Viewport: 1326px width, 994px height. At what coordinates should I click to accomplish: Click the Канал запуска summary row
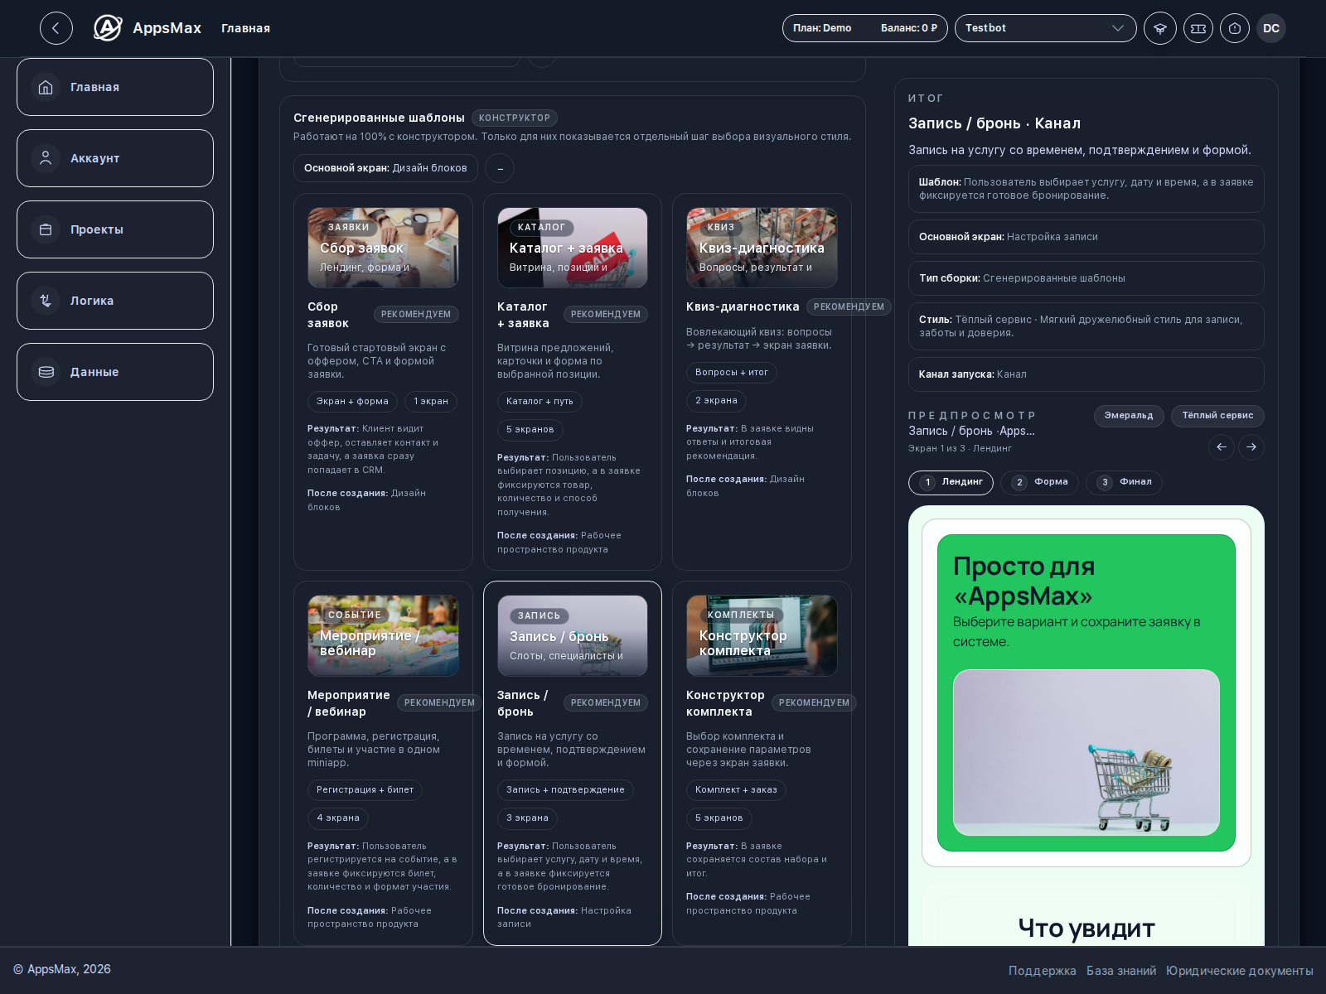(1086, 374)
